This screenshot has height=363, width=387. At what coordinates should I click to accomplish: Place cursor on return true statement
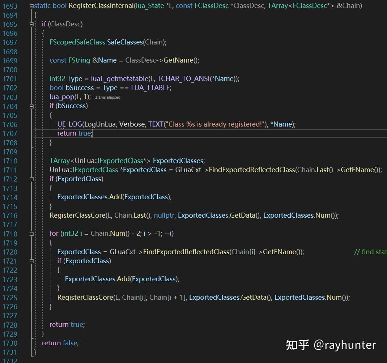point(74,133)
